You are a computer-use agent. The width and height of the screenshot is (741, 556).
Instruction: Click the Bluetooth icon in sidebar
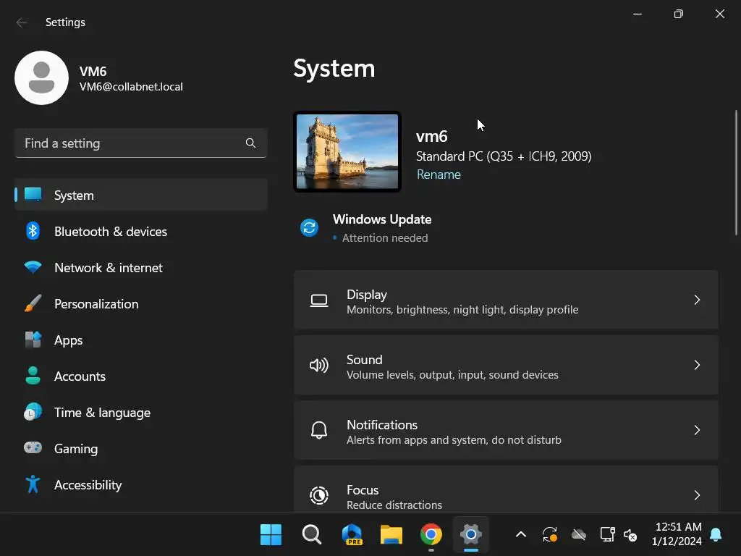click(33, 231)
